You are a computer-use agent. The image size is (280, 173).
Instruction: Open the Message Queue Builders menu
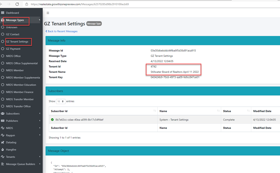pyautogui.click(x=20, y=164)
